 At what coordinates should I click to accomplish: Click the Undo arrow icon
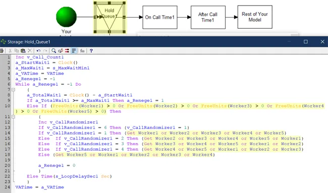(x=38, y=51)
